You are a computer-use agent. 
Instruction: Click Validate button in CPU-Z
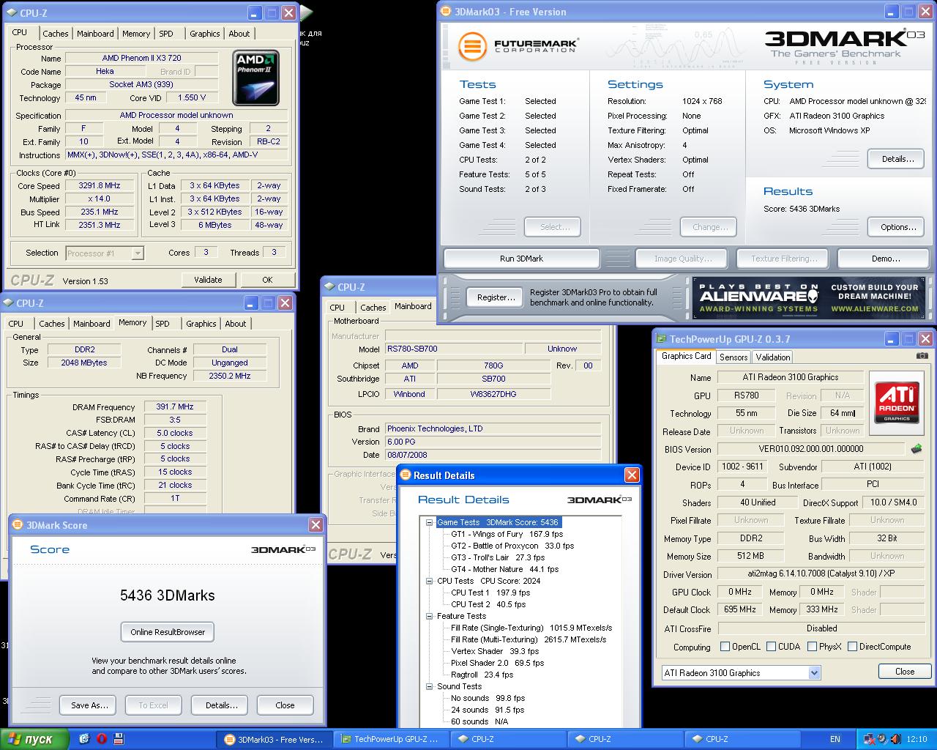[x=208, y=280]
